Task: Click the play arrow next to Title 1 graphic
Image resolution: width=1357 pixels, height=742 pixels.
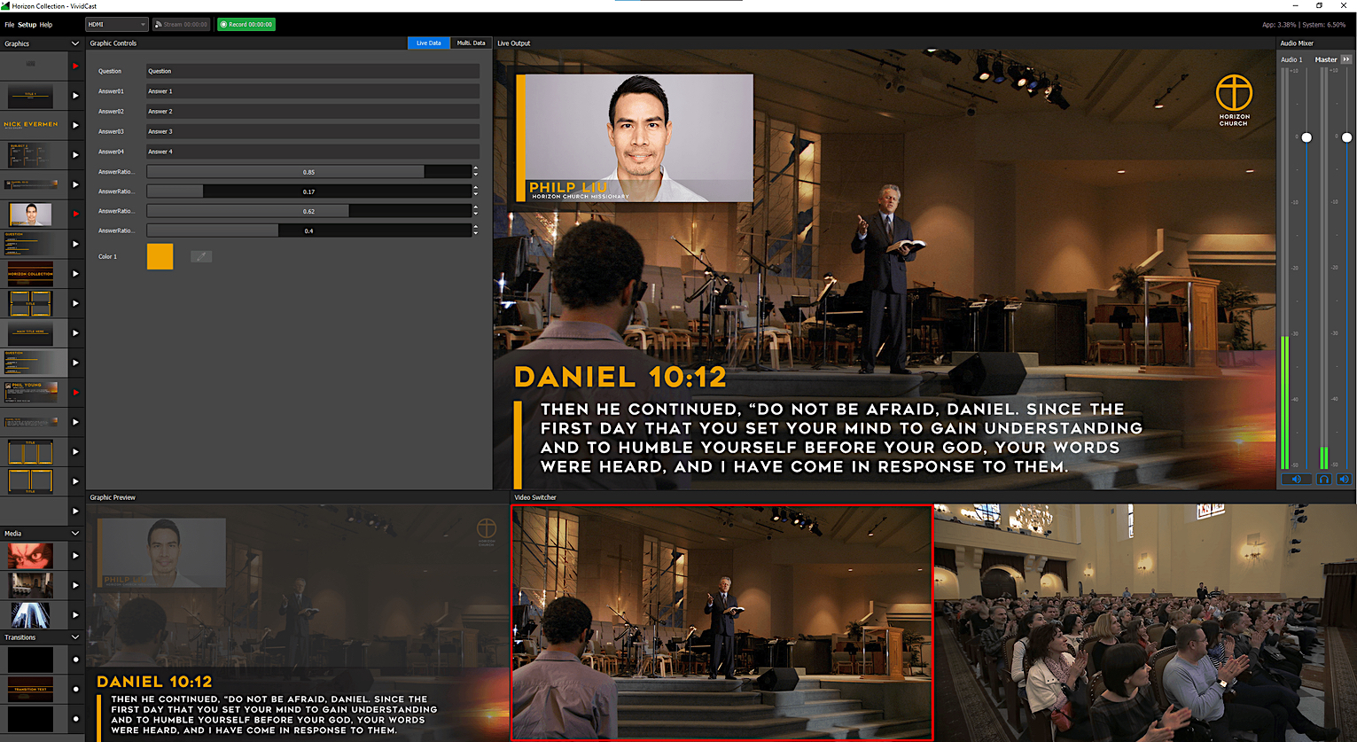Action: [x=75, y=96]
